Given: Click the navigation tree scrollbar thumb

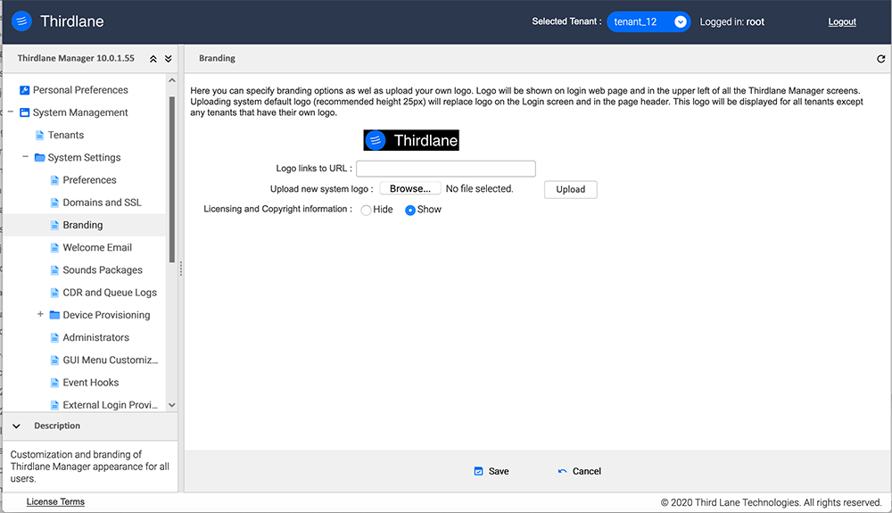Looking at the screenshot, I should [172, 179].
